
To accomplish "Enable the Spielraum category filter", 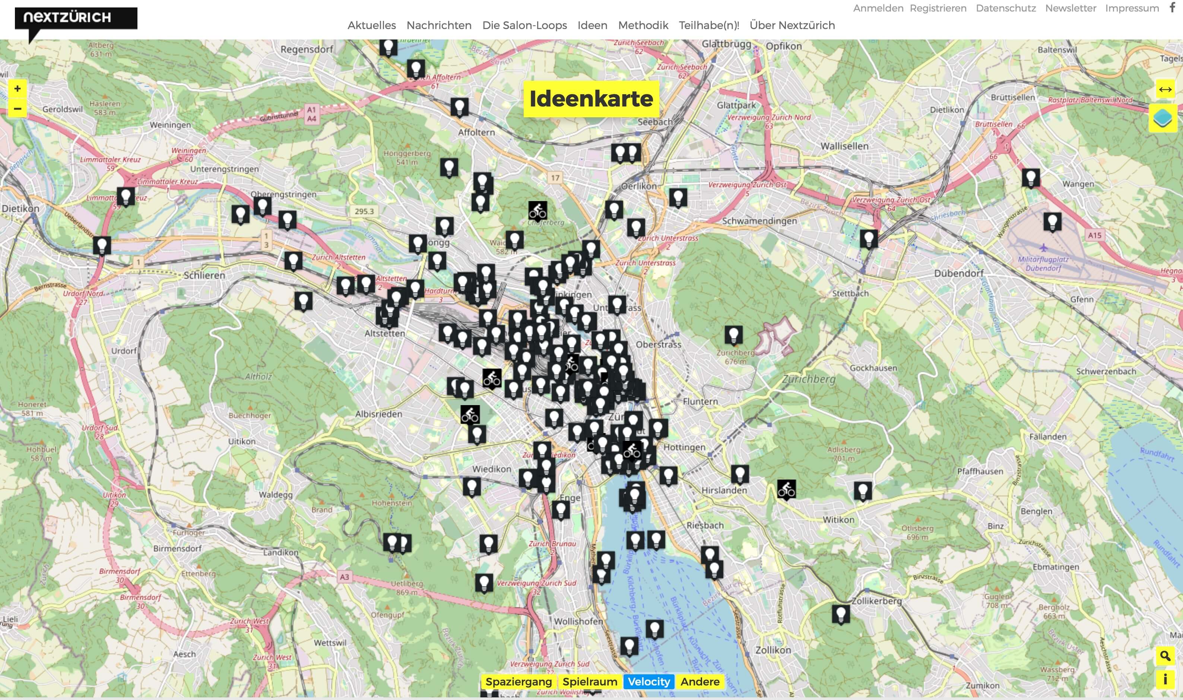I will (590, 682).
